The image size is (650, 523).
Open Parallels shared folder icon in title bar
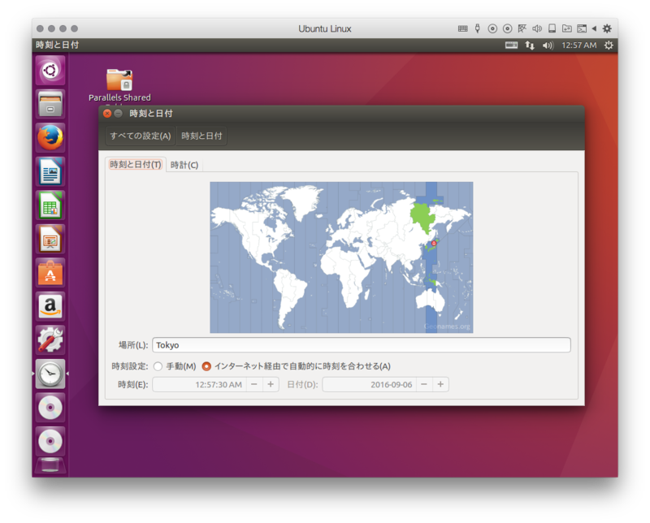point(566,28)
